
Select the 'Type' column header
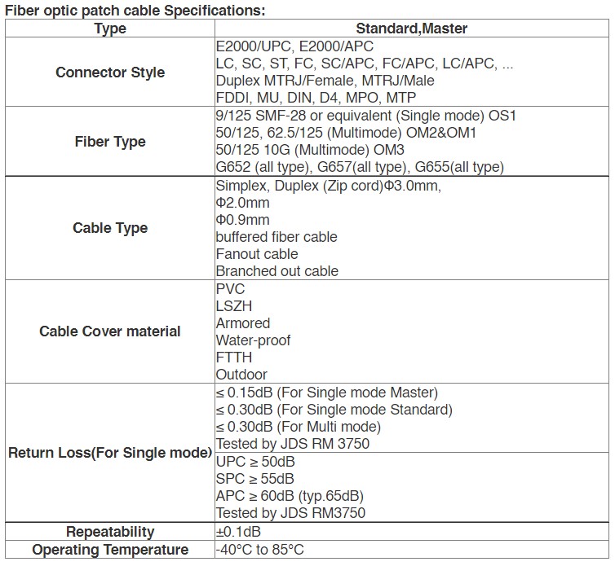pos(110,29)
